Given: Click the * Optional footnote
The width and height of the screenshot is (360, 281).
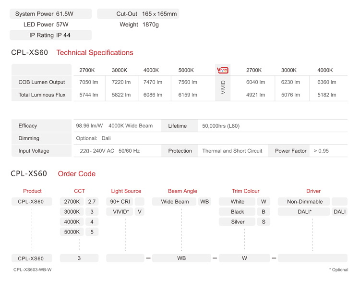Looking at the screenshot, I should (x=339, y=269).
